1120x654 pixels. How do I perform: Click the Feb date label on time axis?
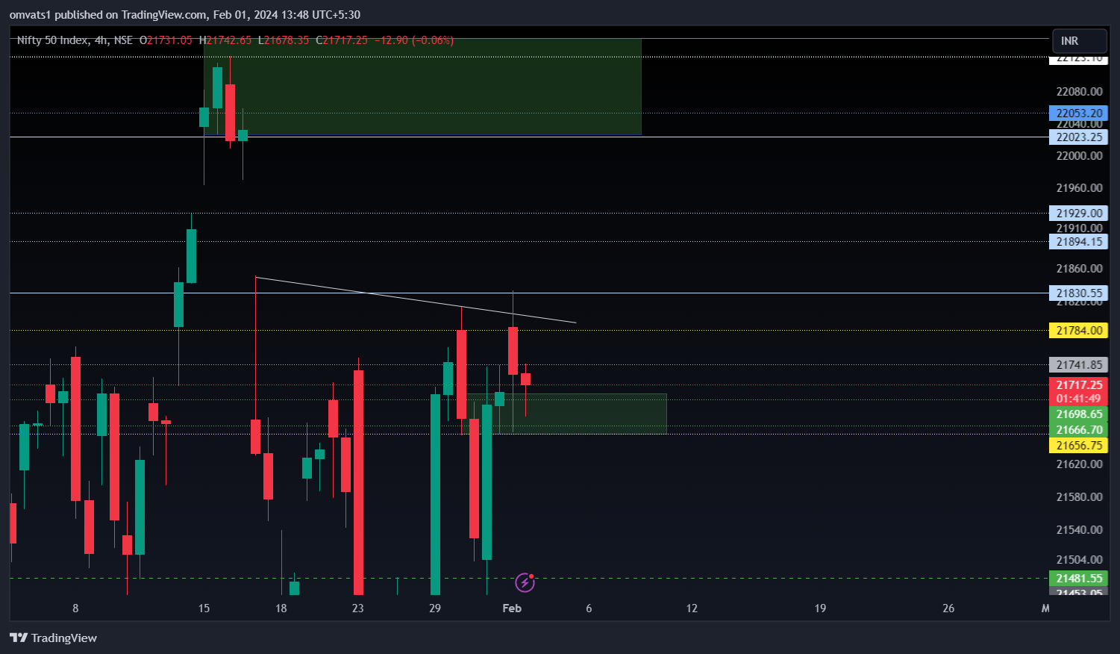(512, 608)
